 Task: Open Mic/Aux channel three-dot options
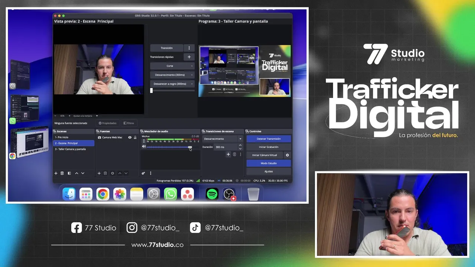click(144, 141)
